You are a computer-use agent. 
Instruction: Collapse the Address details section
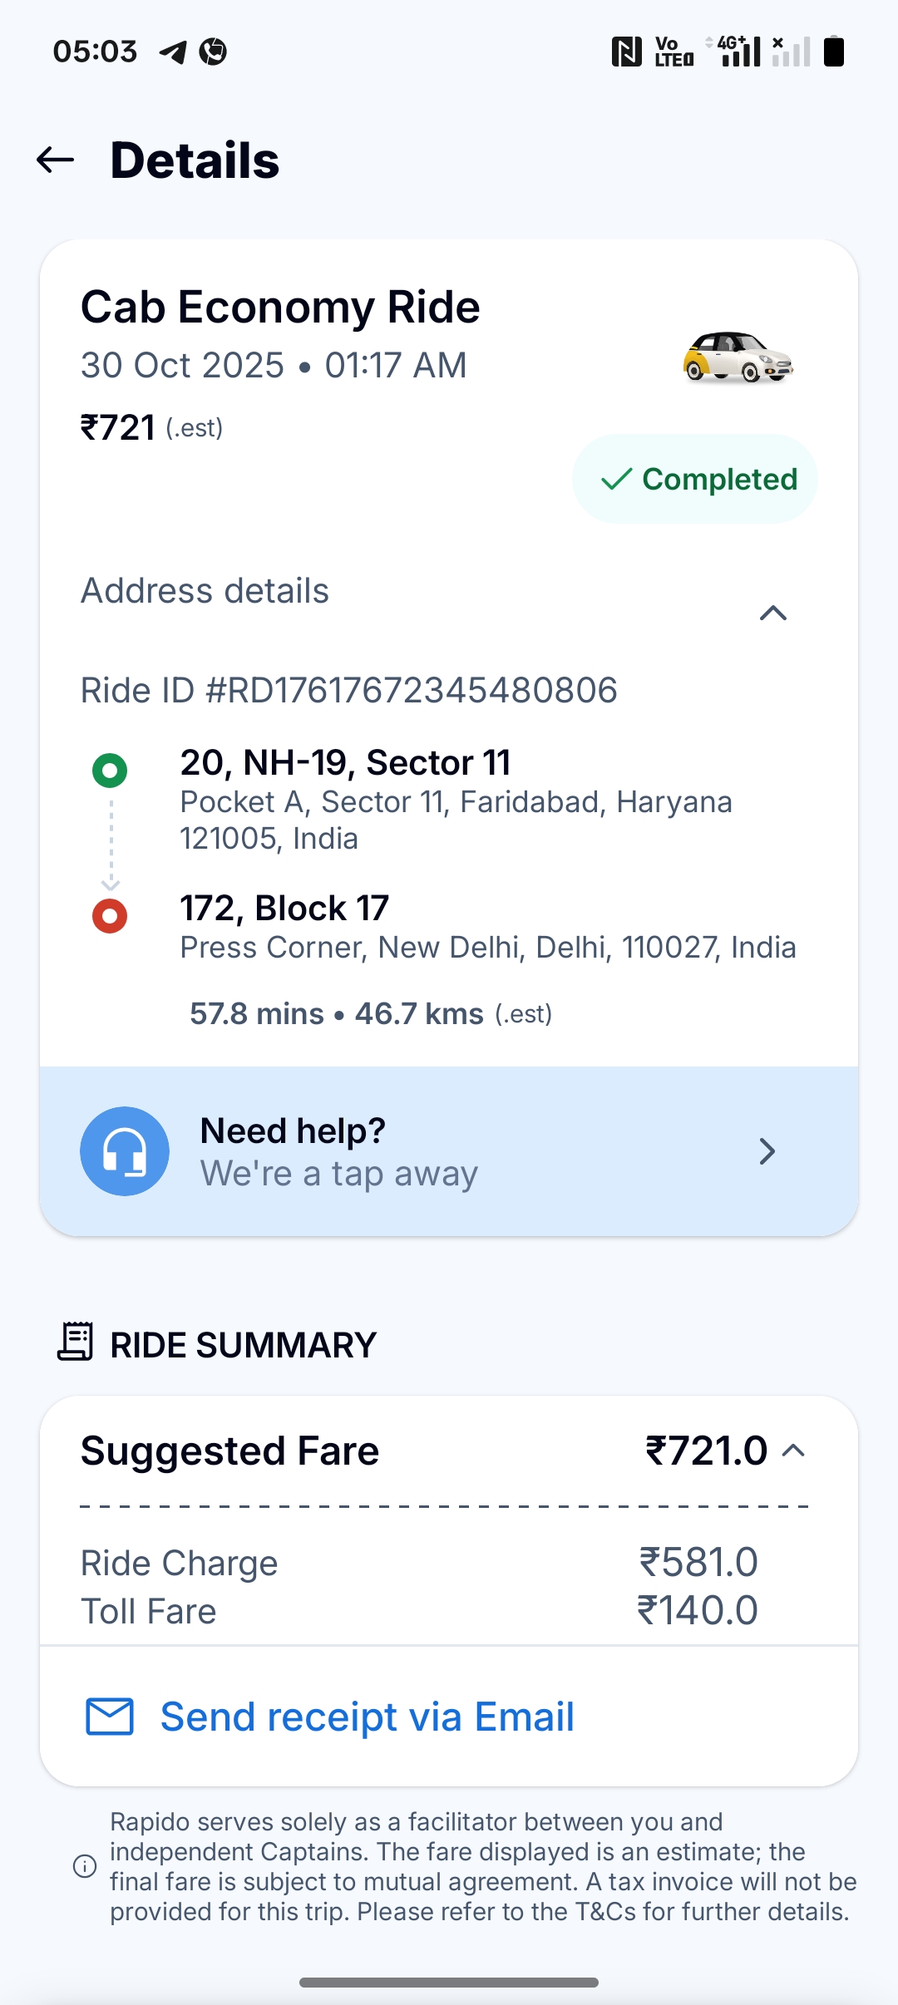coord(773,613)
